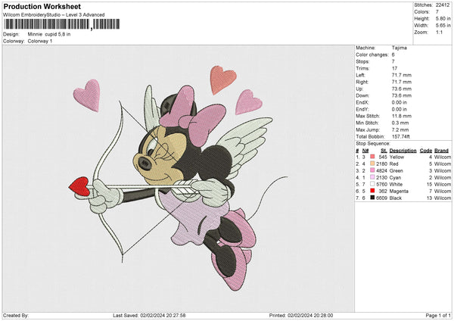Click the Trims value 17
Image resolution: width=454 pixels, height=321 pixels.
(394, 68)
